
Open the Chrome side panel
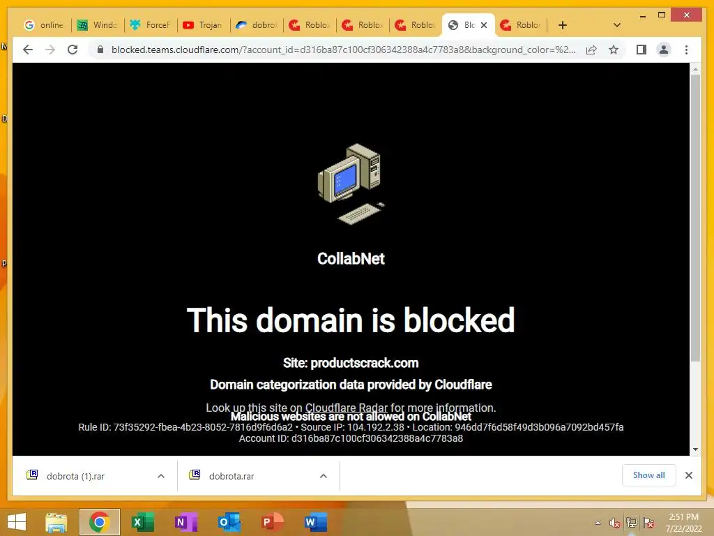(x=641, y=50)
